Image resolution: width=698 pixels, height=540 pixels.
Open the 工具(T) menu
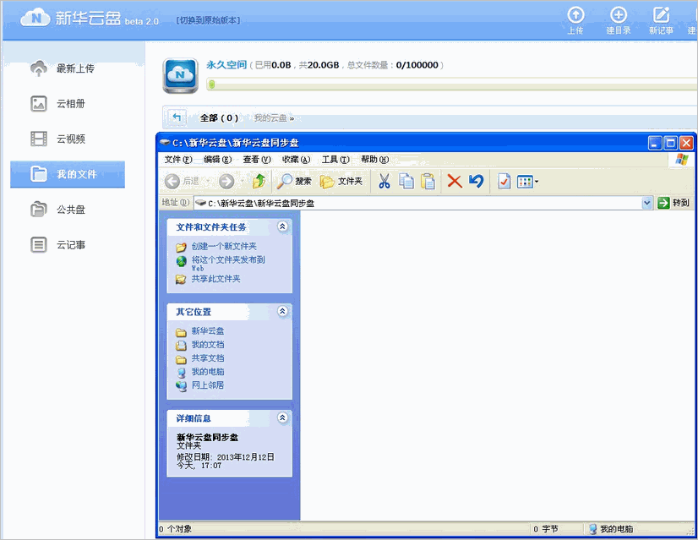[x=335, y=160]
